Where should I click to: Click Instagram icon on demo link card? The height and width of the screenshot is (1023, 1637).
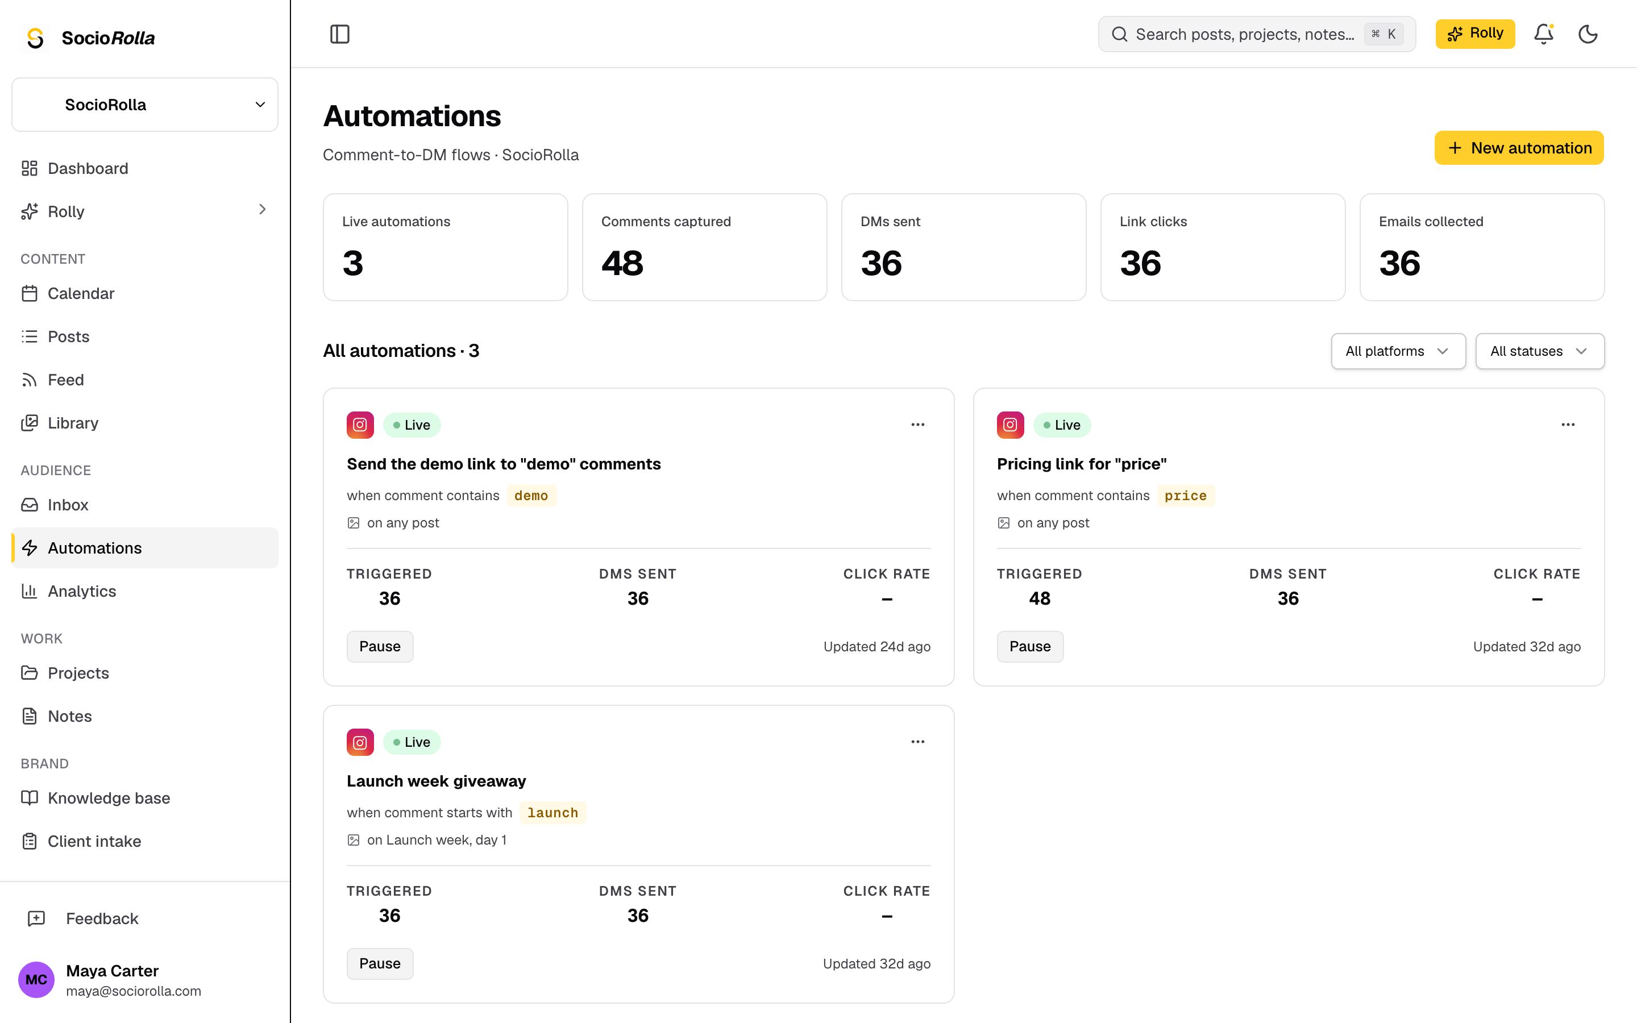coord(360,425)
